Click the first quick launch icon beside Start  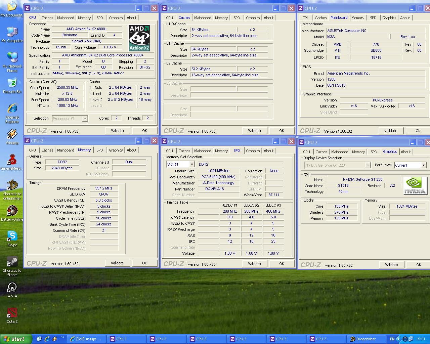coord(39,339)
